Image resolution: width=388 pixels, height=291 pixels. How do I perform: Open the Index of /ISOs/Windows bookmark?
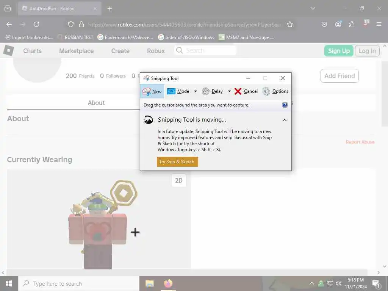click(186, 38)
